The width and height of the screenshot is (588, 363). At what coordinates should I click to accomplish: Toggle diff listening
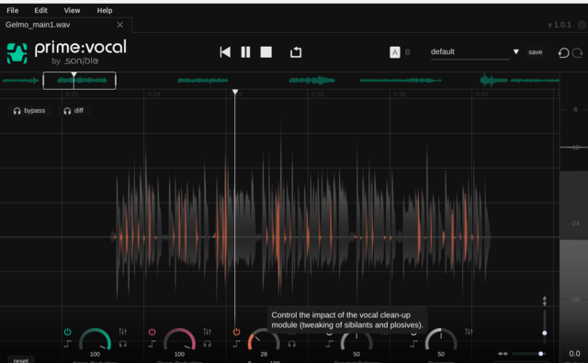click(73, 111)
